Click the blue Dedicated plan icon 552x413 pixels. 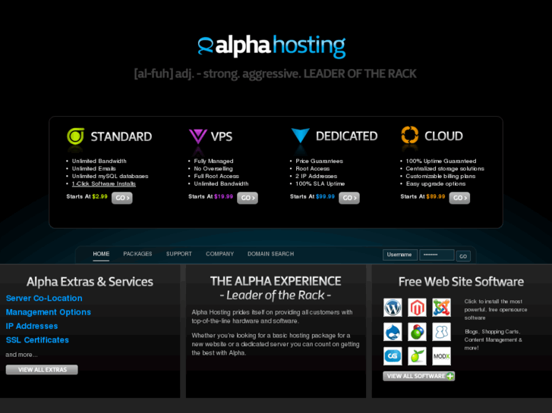tap(300, 136)
